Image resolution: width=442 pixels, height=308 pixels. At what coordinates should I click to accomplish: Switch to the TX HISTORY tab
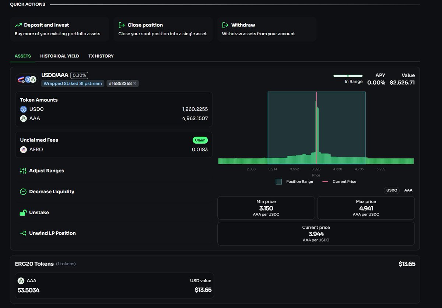pyautogui.click(x=101, y=56)
